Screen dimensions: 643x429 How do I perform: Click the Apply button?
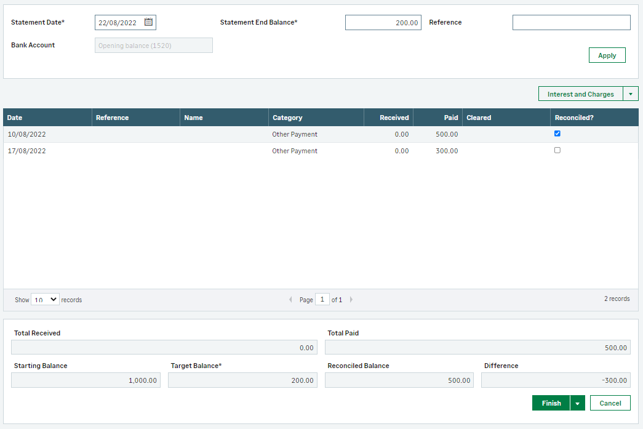(x=607, y=55)
